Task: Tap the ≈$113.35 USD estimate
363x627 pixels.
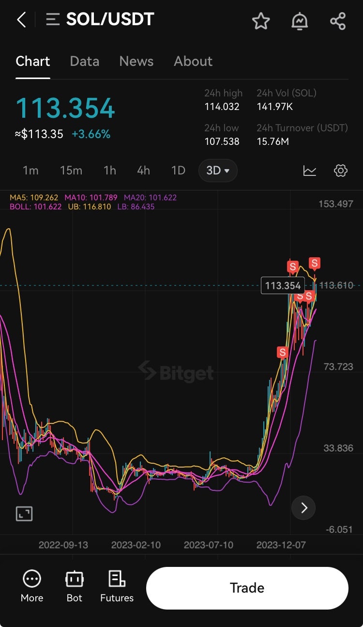Action: coord(39,134)
